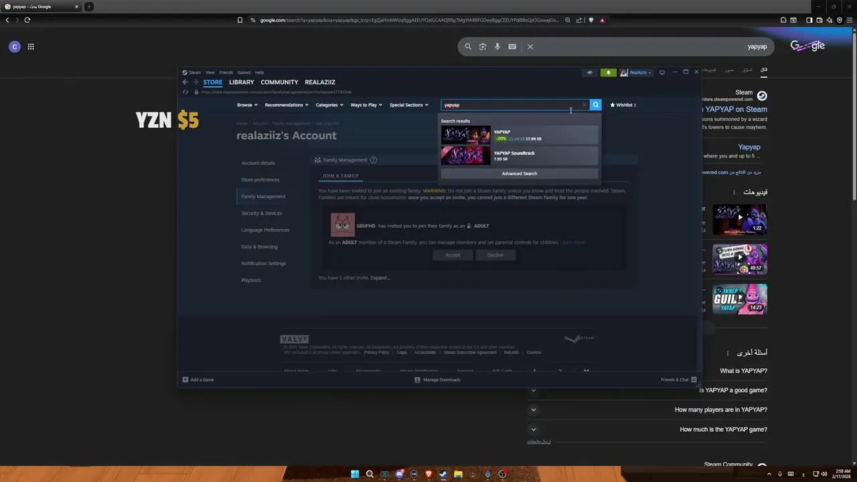Screen dimensions: 857x482
Task: Expand 'How many players are in YAPYAP?'
Action: click(x=534, y=410)
